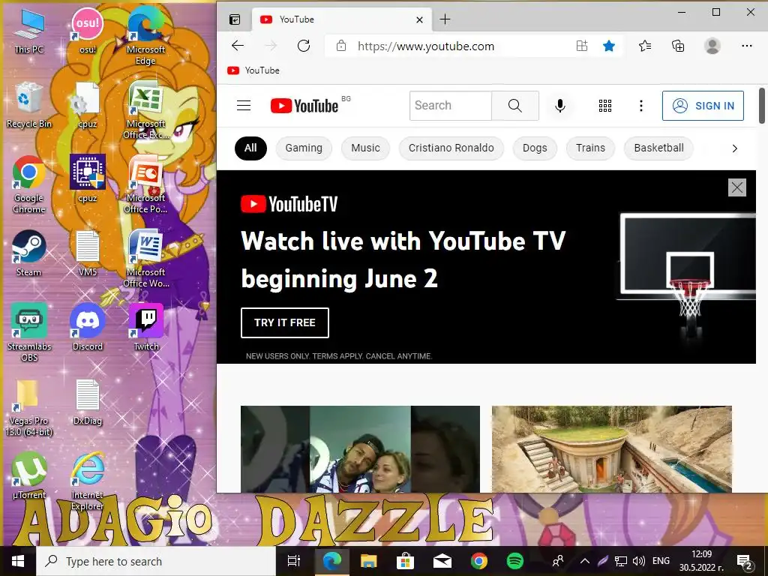Select the All filter chip
768x576 pixels.
point(250,148)
